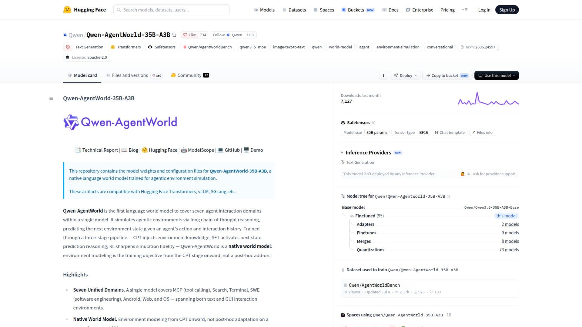Click the Log In link
This screenshot has width=582, height=327.
click(484, 10)
